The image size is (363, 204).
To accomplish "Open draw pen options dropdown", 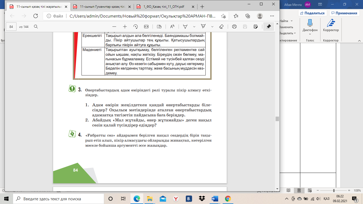I will [194, 27].
